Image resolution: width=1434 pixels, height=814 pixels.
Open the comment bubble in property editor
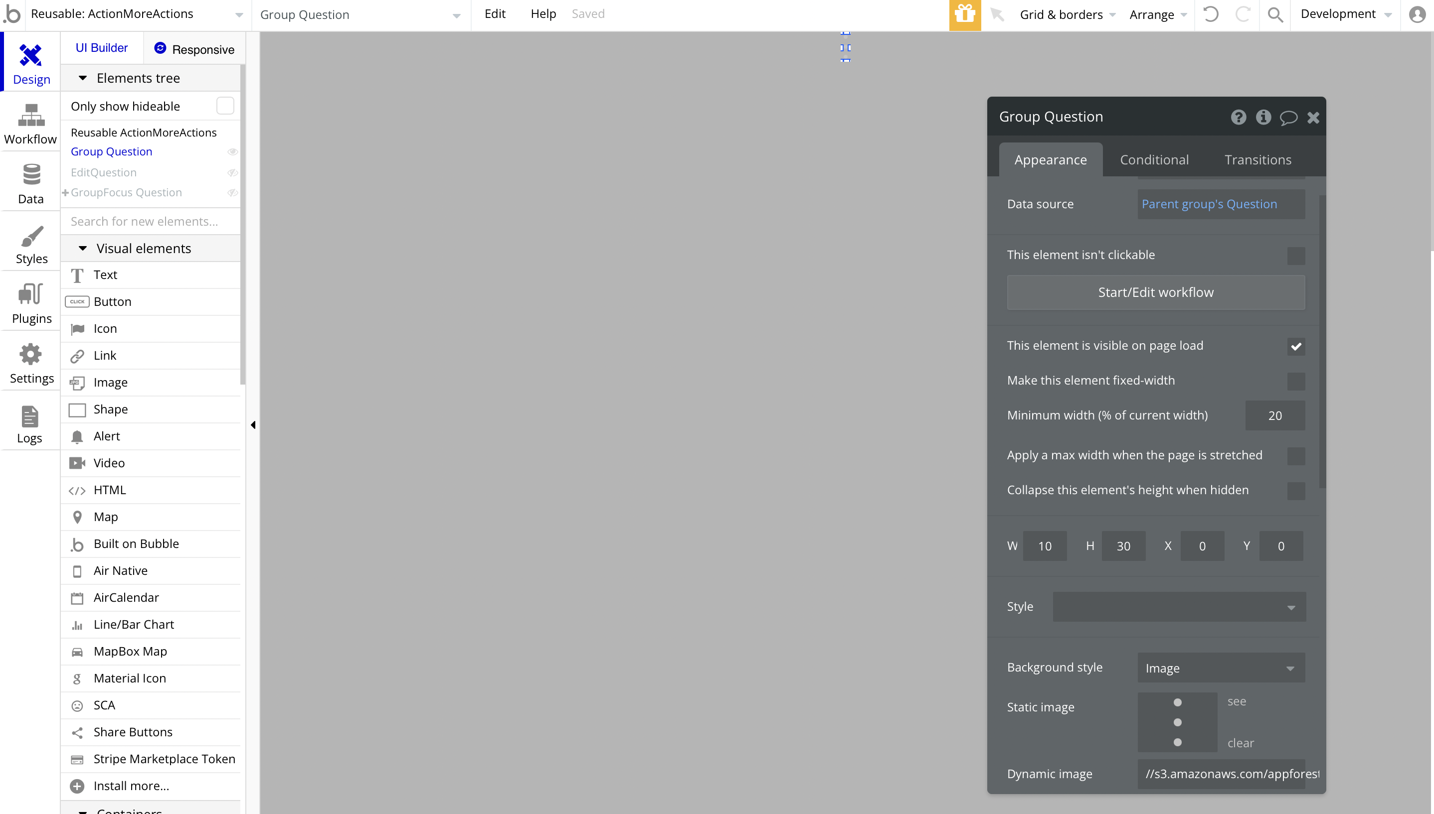[1288, 118]
